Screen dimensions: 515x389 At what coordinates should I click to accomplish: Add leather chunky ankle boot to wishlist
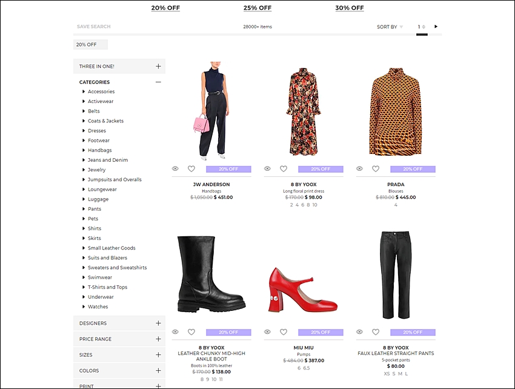click(x=191, y=332)
